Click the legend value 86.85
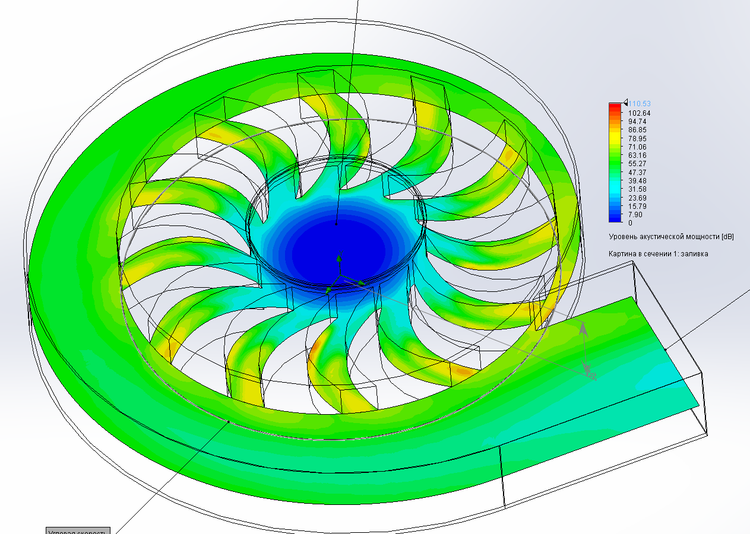Viewport: 750px width, 534px height. pyautogui.click(x=638, y=129)
